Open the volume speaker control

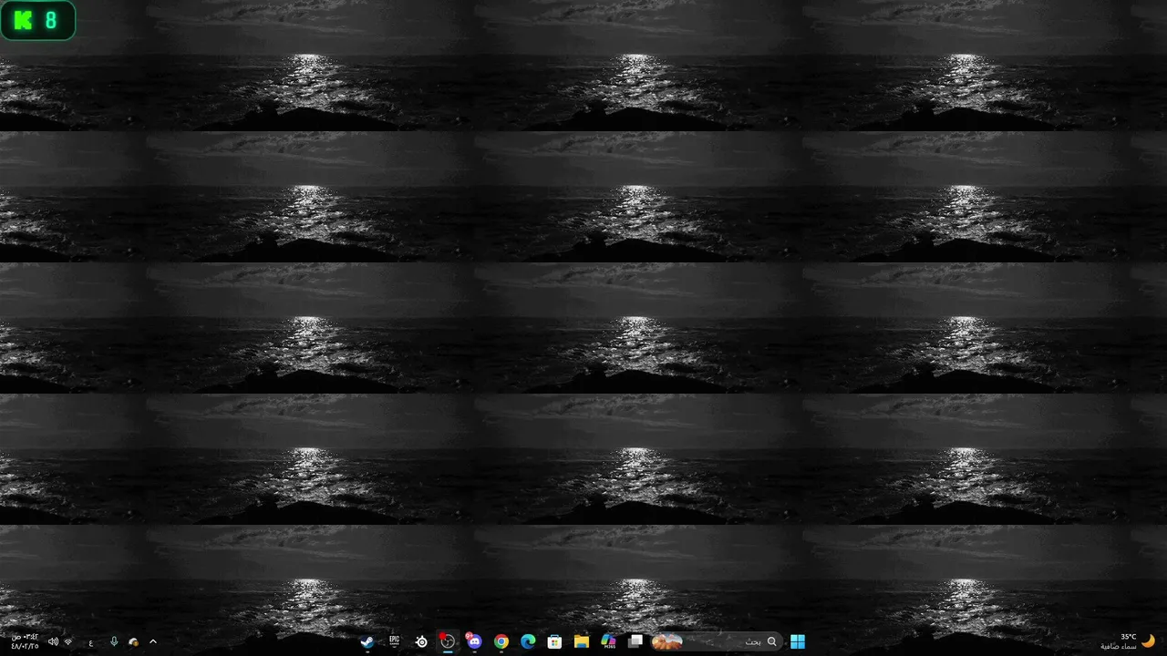pyautogui.click(x=53, y=641)
